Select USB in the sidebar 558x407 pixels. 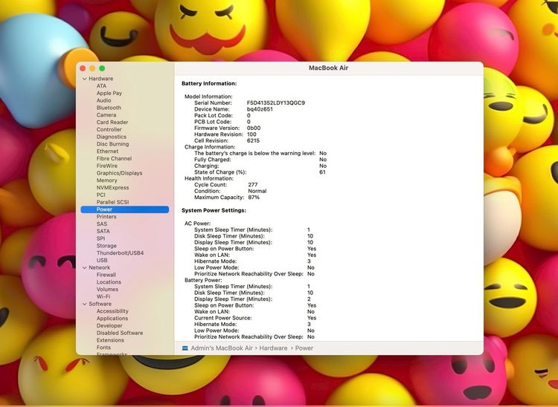(102, 261)
